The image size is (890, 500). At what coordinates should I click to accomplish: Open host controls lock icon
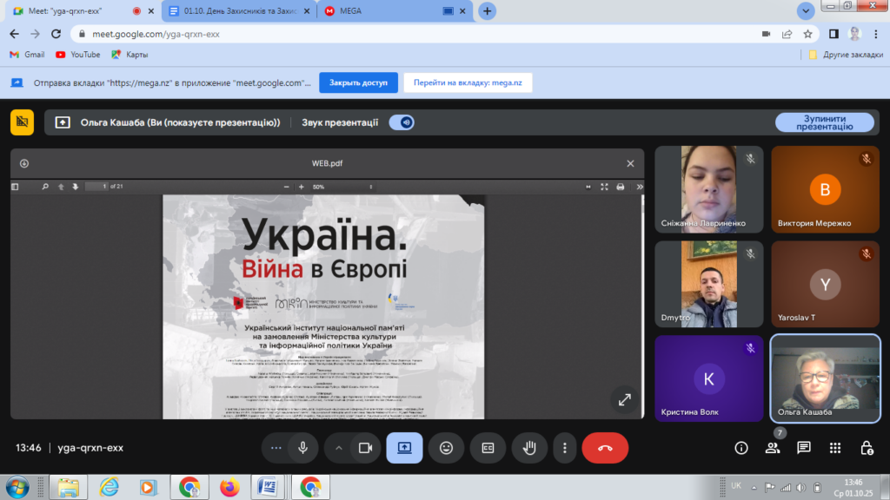(x=867, y=448)
